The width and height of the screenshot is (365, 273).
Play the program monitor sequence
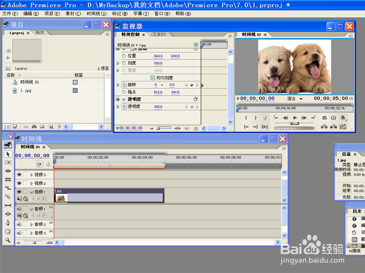tap(295, 118)
